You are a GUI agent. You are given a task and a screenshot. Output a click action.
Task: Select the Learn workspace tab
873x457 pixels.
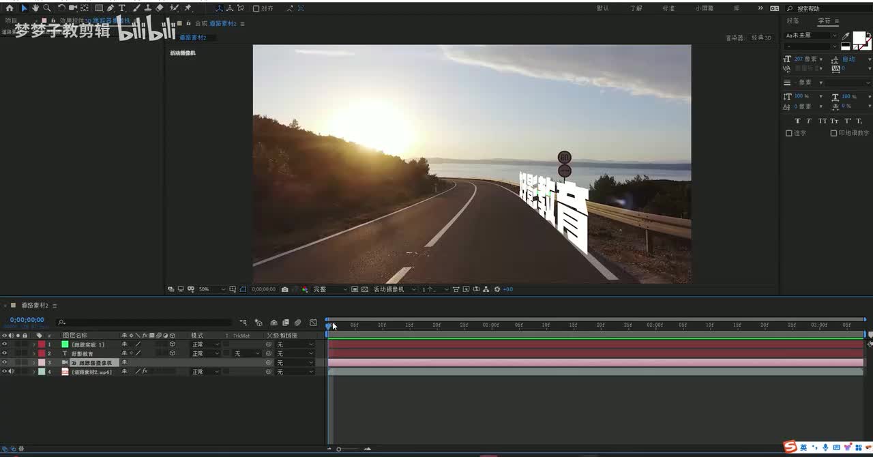click(636, 8)
